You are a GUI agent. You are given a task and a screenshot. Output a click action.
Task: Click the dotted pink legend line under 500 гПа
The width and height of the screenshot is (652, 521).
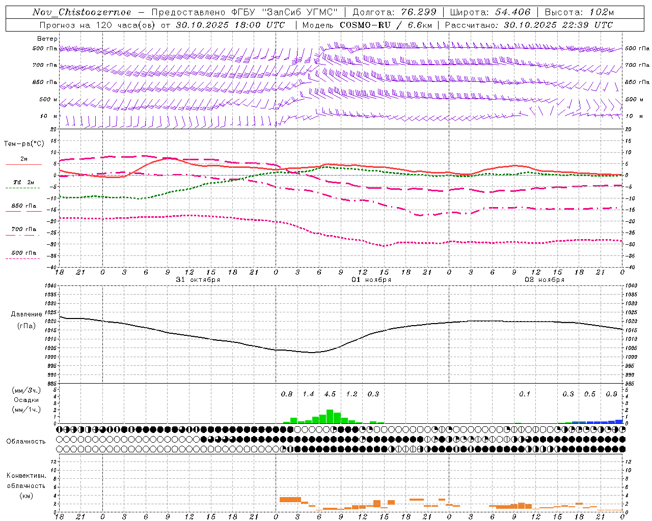[22, 259]
